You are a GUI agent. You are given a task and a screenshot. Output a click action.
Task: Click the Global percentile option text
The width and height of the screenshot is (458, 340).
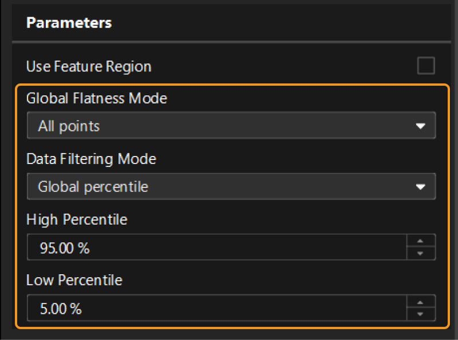click(93, 187)
